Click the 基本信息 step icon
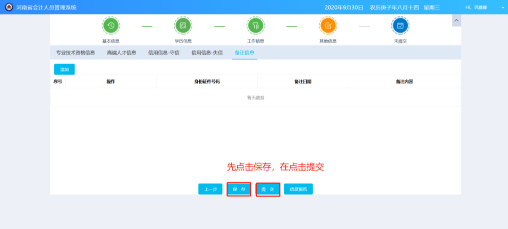The height and width of the screenshot is (229, 508). tap(111, 25)
